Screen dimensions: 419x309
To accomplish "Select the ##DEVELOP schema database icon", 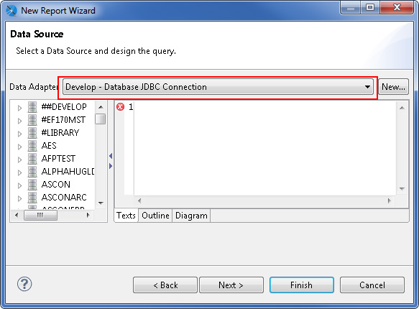I will [x=32, y=107].
